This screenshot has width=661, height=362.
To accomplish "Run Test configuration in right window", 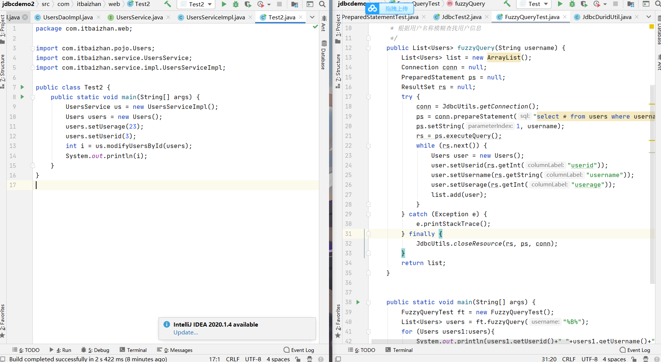I will coord(560,4).
